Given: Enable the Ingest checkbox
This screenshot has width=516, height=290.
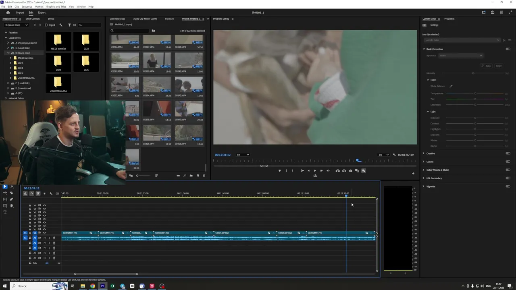Looking at the screenshot, I should 46,25.
